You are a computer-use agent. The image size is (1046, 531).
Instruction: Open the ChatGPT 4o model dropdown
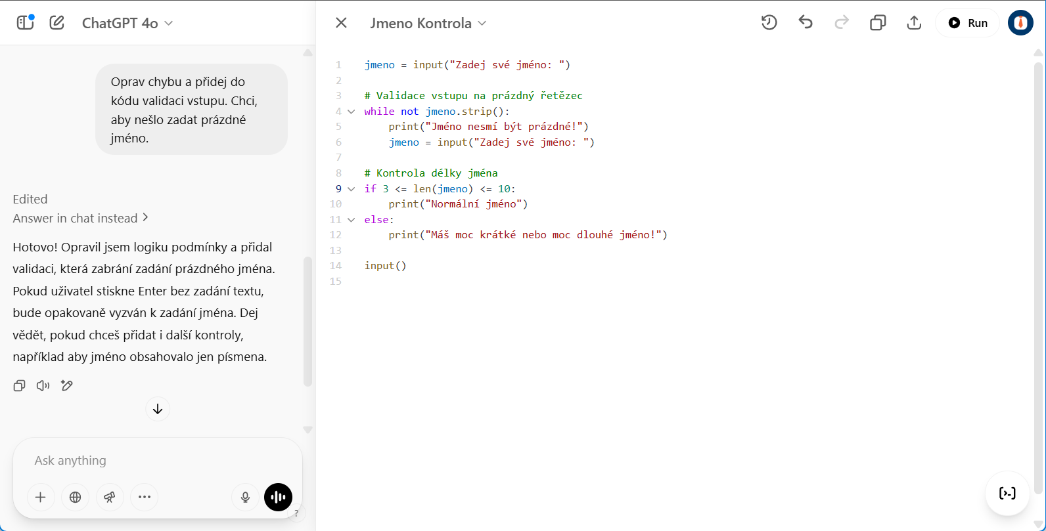127,23
